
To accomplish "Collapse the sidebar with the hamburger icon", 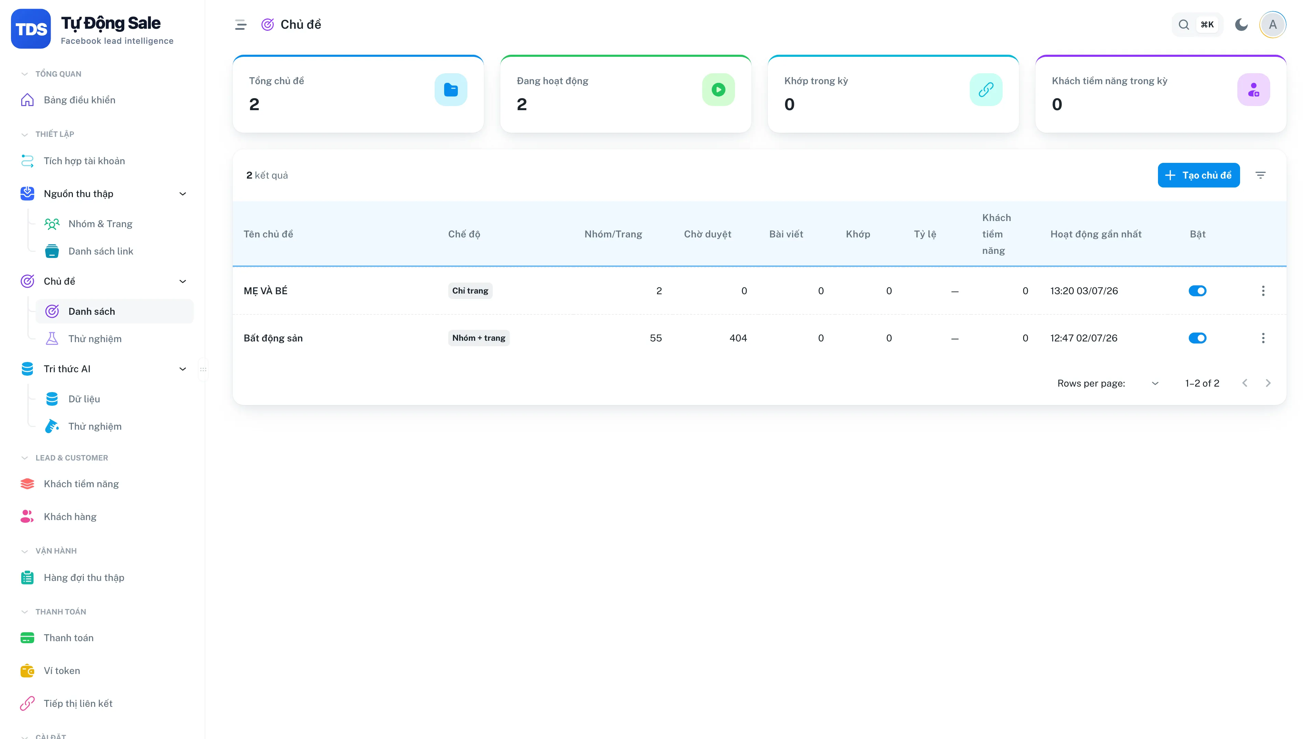I will click(240, 25).
